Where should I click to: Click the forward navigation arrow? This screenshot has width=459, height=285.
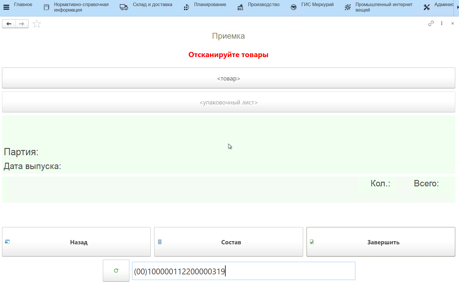[x=22, y=24]
